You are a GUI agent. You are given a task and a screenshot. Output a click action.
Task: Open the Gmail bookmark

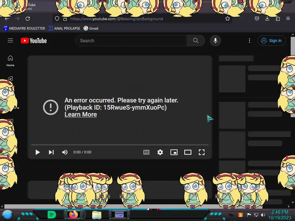coord(91,28)
